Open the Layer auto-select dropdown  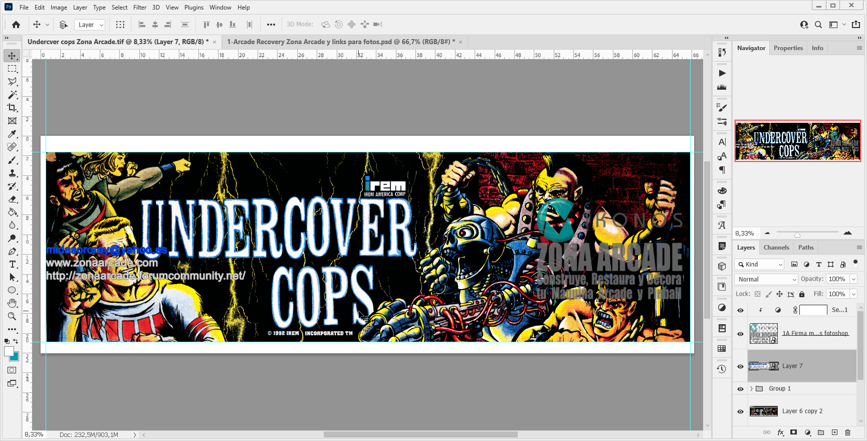[90, 25]
